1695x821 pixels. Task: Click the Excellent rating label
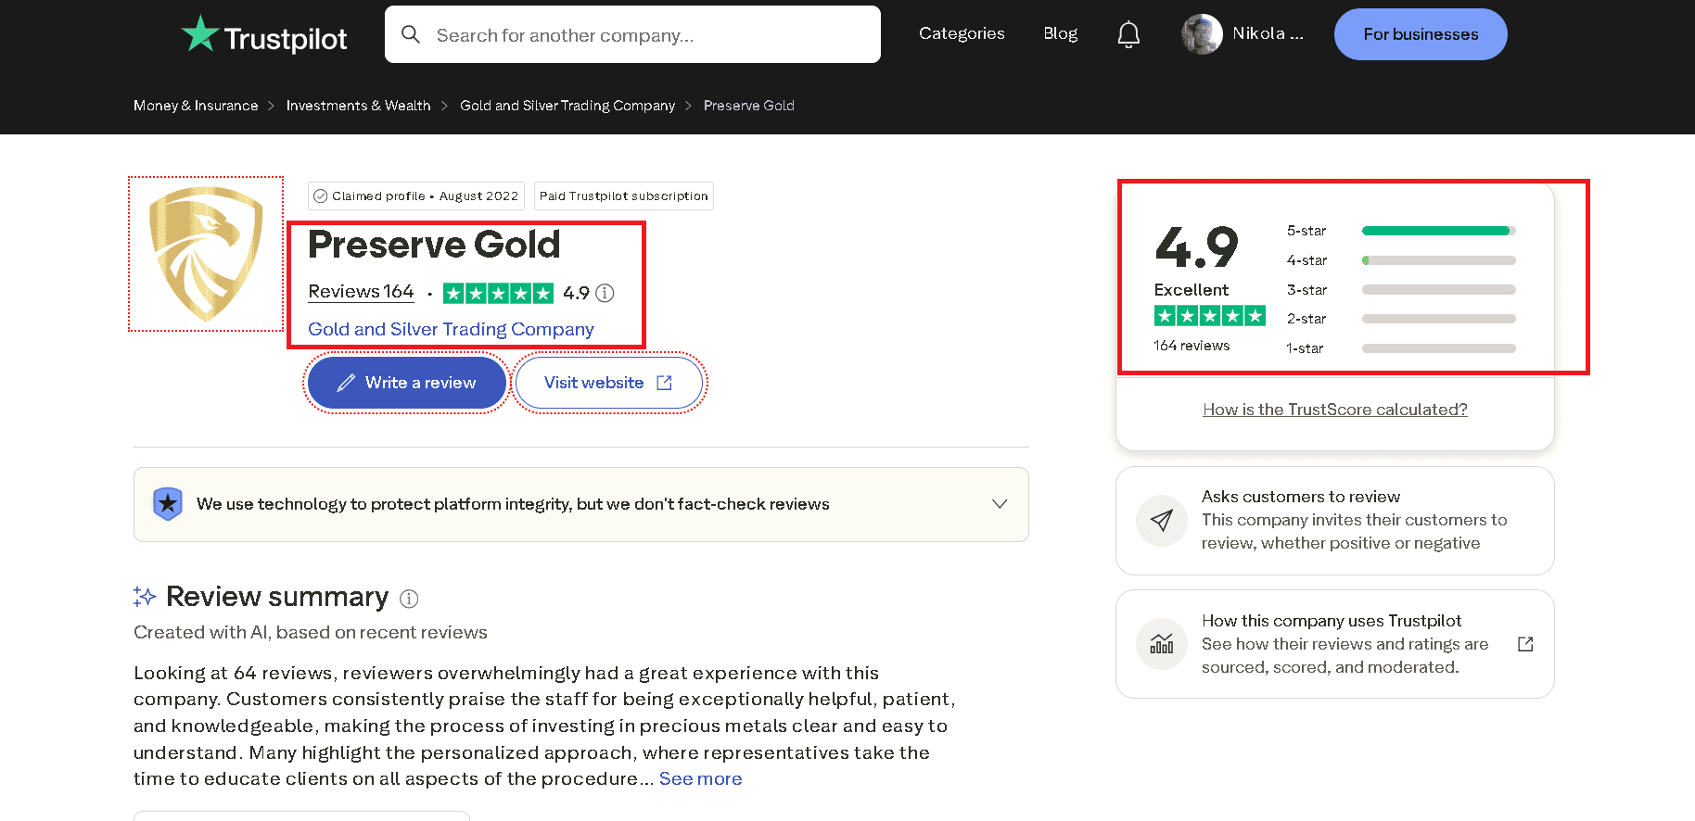(x=1192, y=290)
